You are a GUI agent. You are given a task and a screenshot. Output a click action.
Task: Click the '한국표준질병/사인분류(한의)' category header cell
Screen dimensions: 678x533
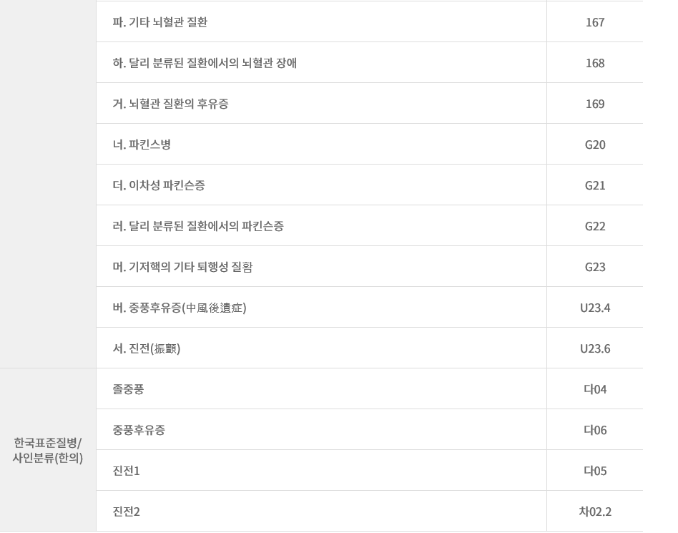pos(48,450)
